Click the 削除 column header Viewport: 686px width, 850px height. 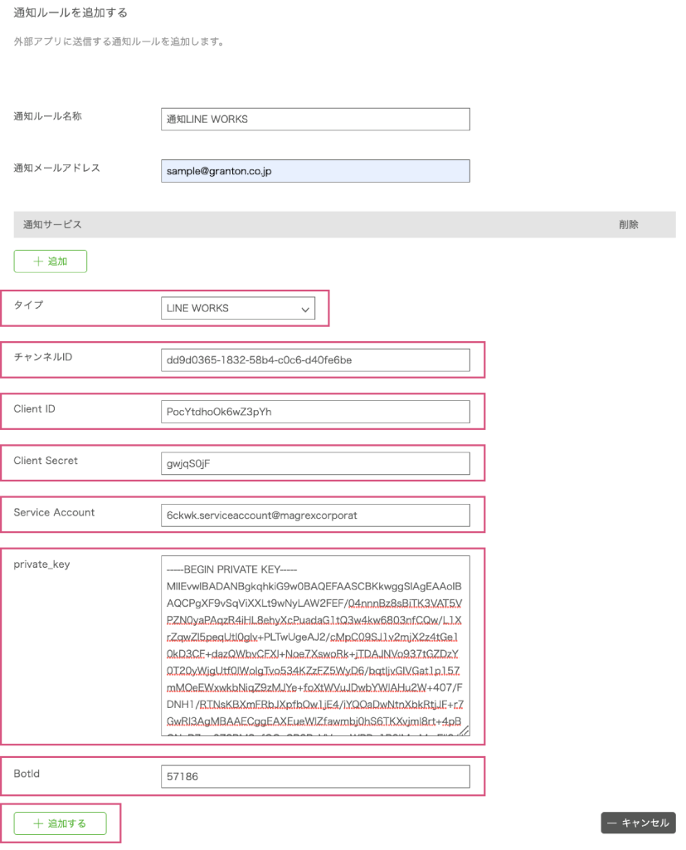pyautogui.click(x=629, y=224)
